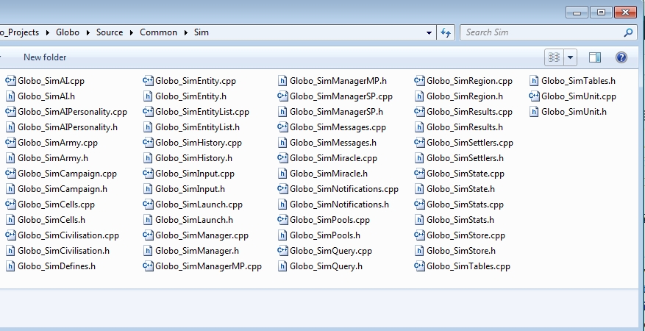The height and width of the screenshot is (331, 645).
Task: Click the refresh button beside address bar
Action: pyautogui.click(x=445, y=32)
